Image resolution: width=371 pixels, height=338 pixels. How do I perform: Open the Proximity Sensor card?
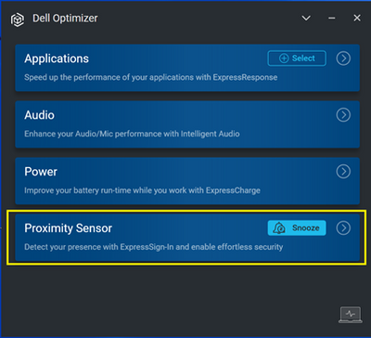click(187, 238)
